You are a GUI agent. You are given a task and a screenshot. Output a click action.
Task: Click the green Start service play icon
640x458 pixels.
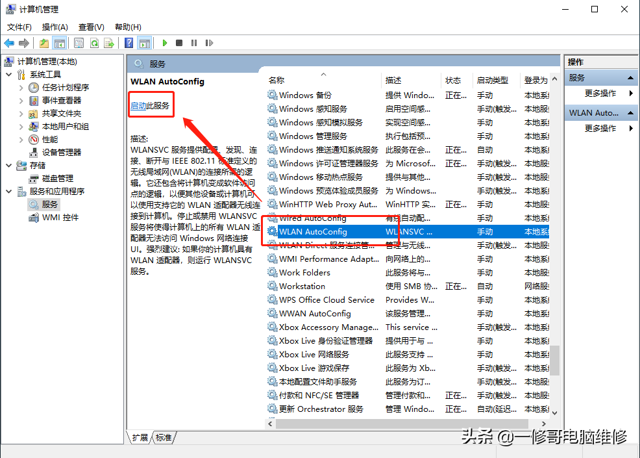(x=165, y=43)
